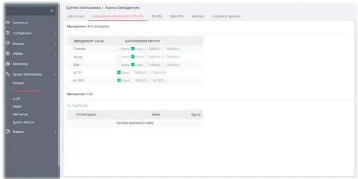Image resolution: width=358 pixels, height=179 pixels.
Task: Uncheck Local for HTTPS authentication
Action: [119, 80]
